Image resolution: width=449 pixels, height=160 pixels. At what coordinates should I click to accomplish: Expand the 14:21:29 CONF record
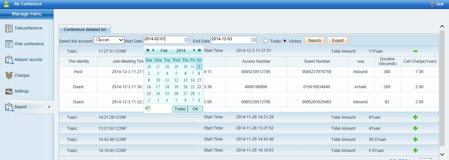tap(415, 117)
